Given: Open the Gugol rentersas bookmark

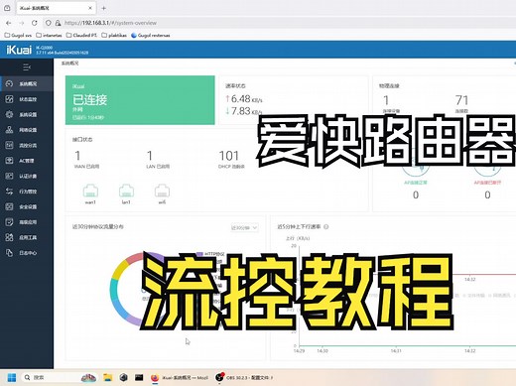Looking at the screenshot, I should pos(151,35).
